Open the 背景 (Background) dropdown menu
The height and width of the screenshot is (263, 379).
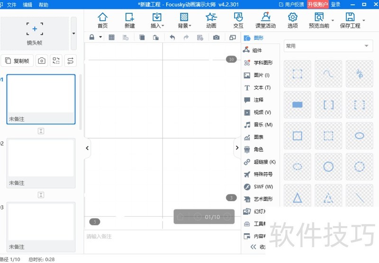pos(184,20)
